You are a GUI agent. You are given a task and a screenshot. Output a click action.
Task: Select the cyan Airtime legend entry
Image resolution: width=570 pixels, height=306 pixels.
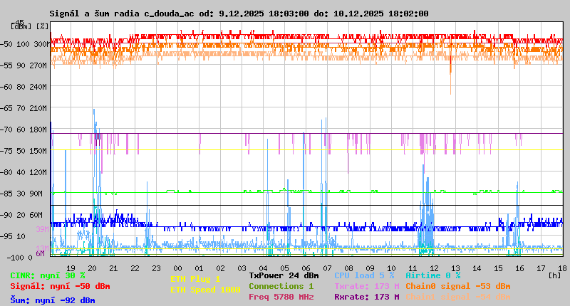432,275
